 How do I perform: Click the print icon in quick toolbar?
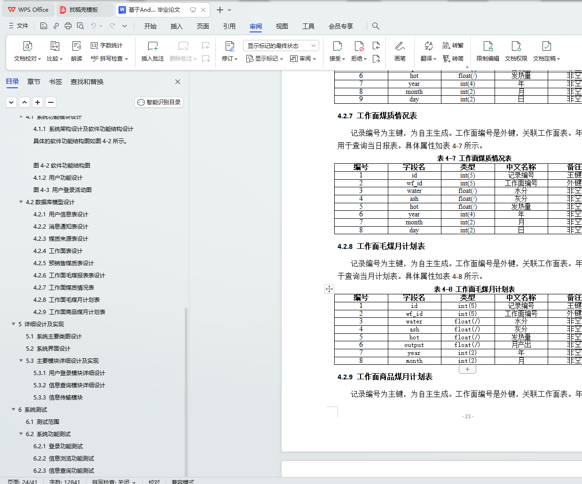(68, 26)
